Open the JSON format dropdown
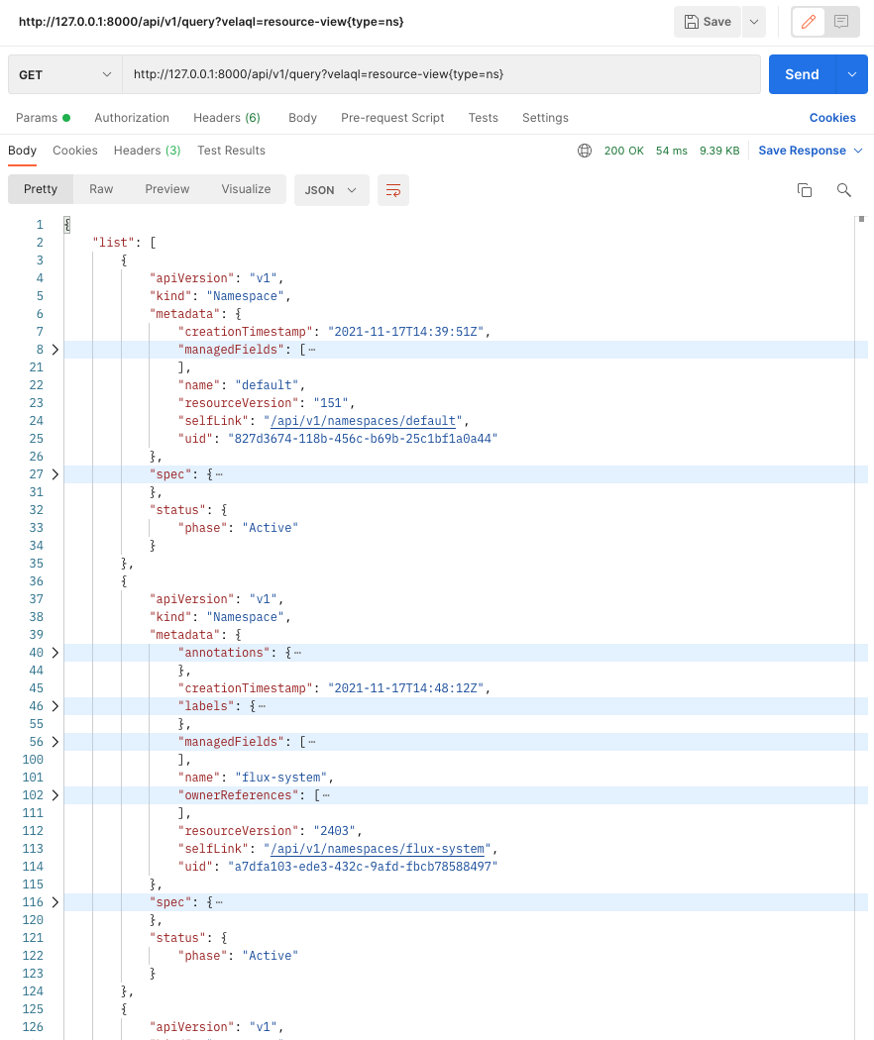 (331, 190)
